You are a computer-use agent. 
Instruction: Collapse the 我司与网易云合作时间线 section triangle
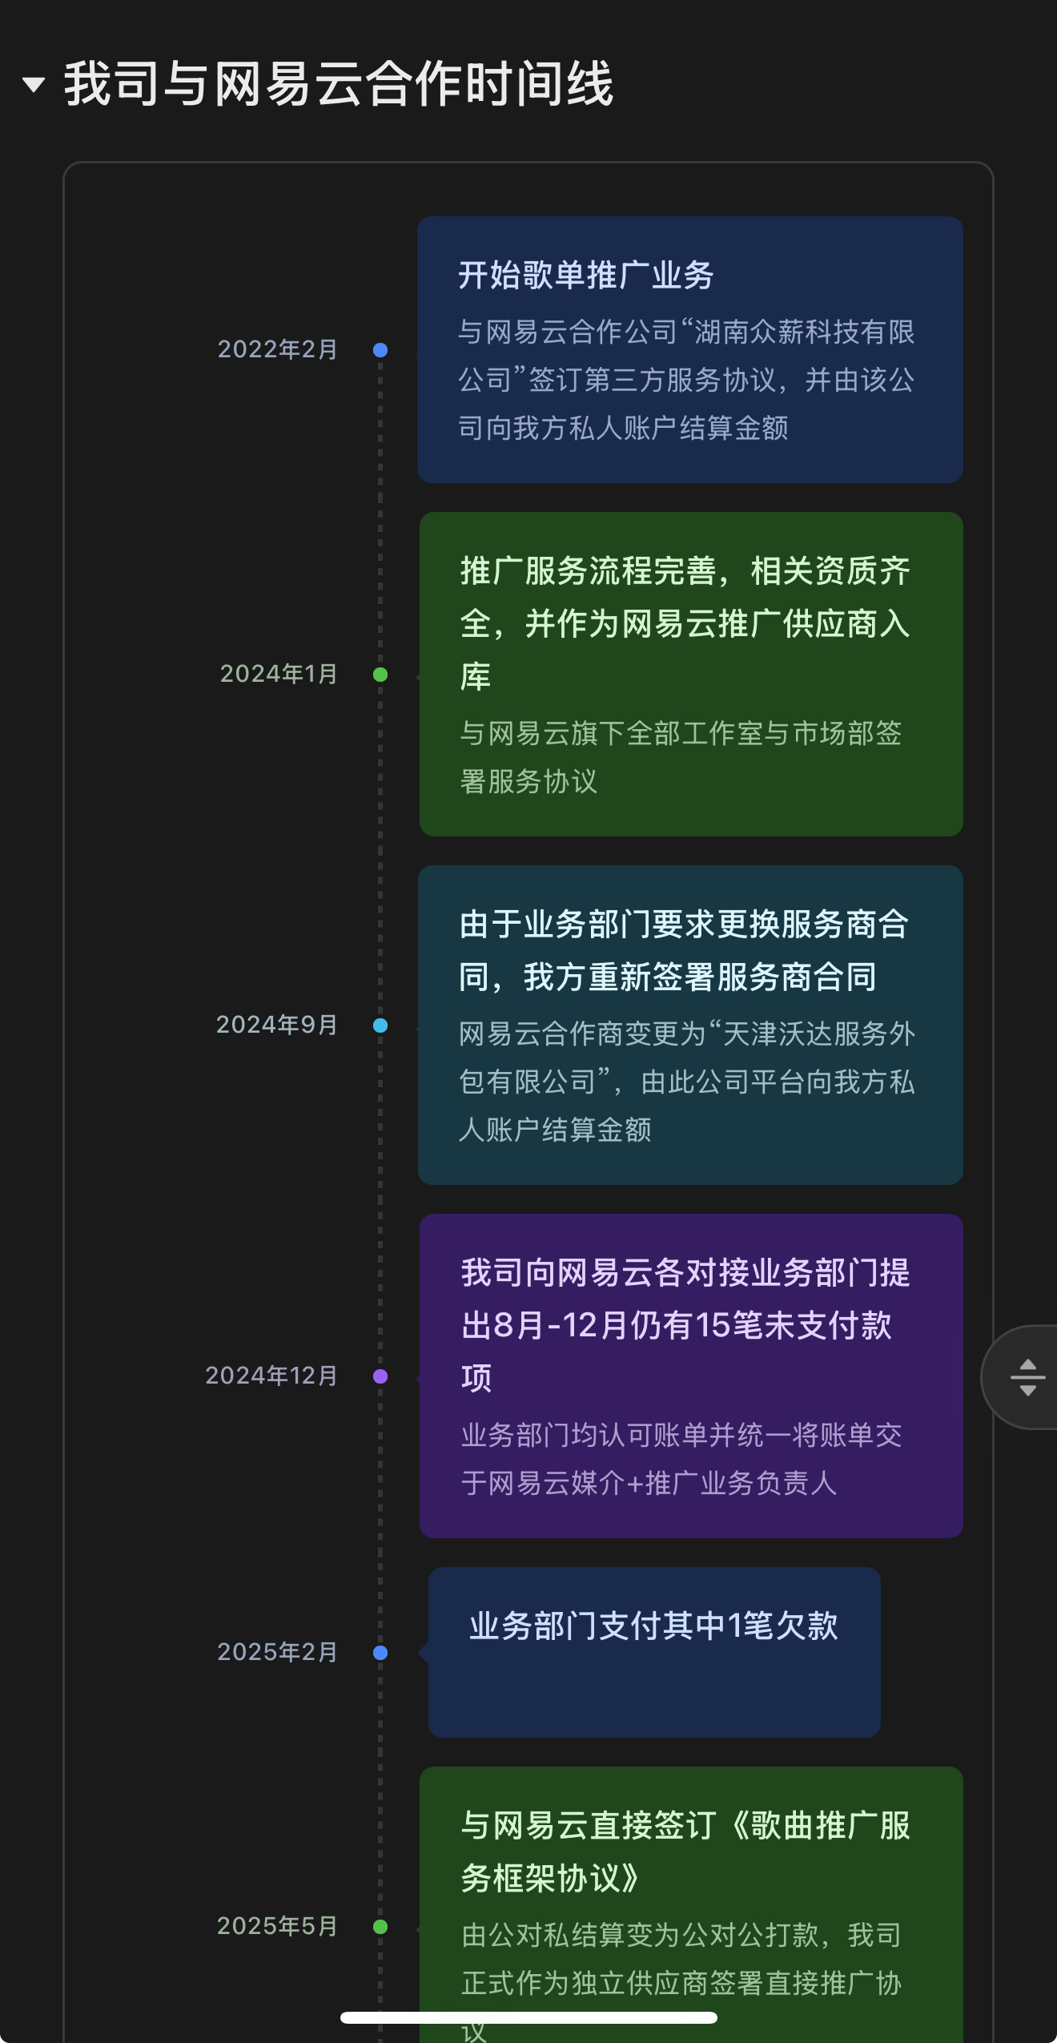coord(34,84)
